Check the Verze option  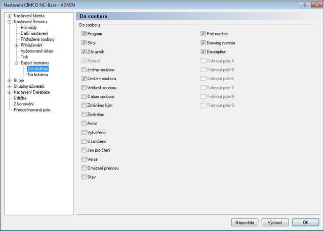tap(84, 159)
